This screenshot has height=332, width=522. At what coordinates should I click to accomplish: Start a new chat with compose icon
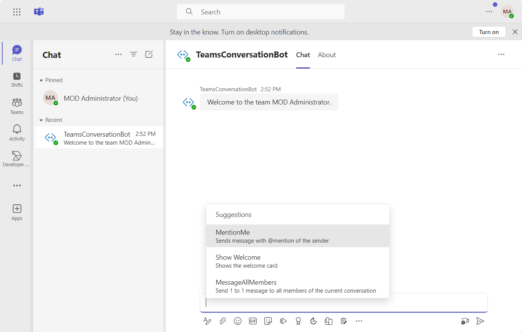(149, 55)
